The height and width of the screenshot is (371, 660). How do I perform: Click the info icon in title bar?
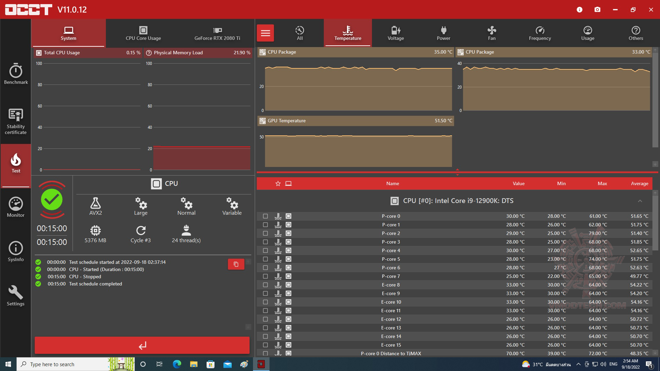(x=580, y=10)
